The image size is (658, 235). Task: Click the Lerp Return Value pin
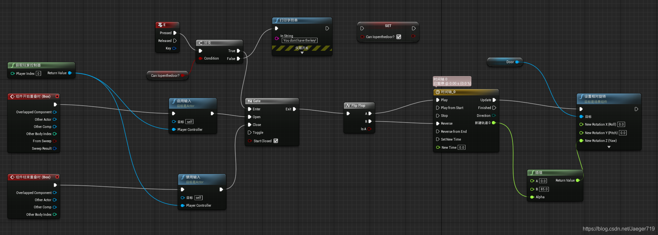coord(578,180)
